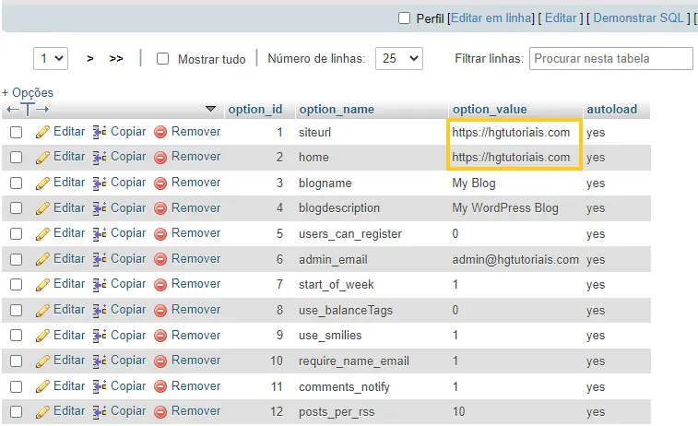Click the red Remover icon for blogname row
698x426 pixels.
[160, 183]
